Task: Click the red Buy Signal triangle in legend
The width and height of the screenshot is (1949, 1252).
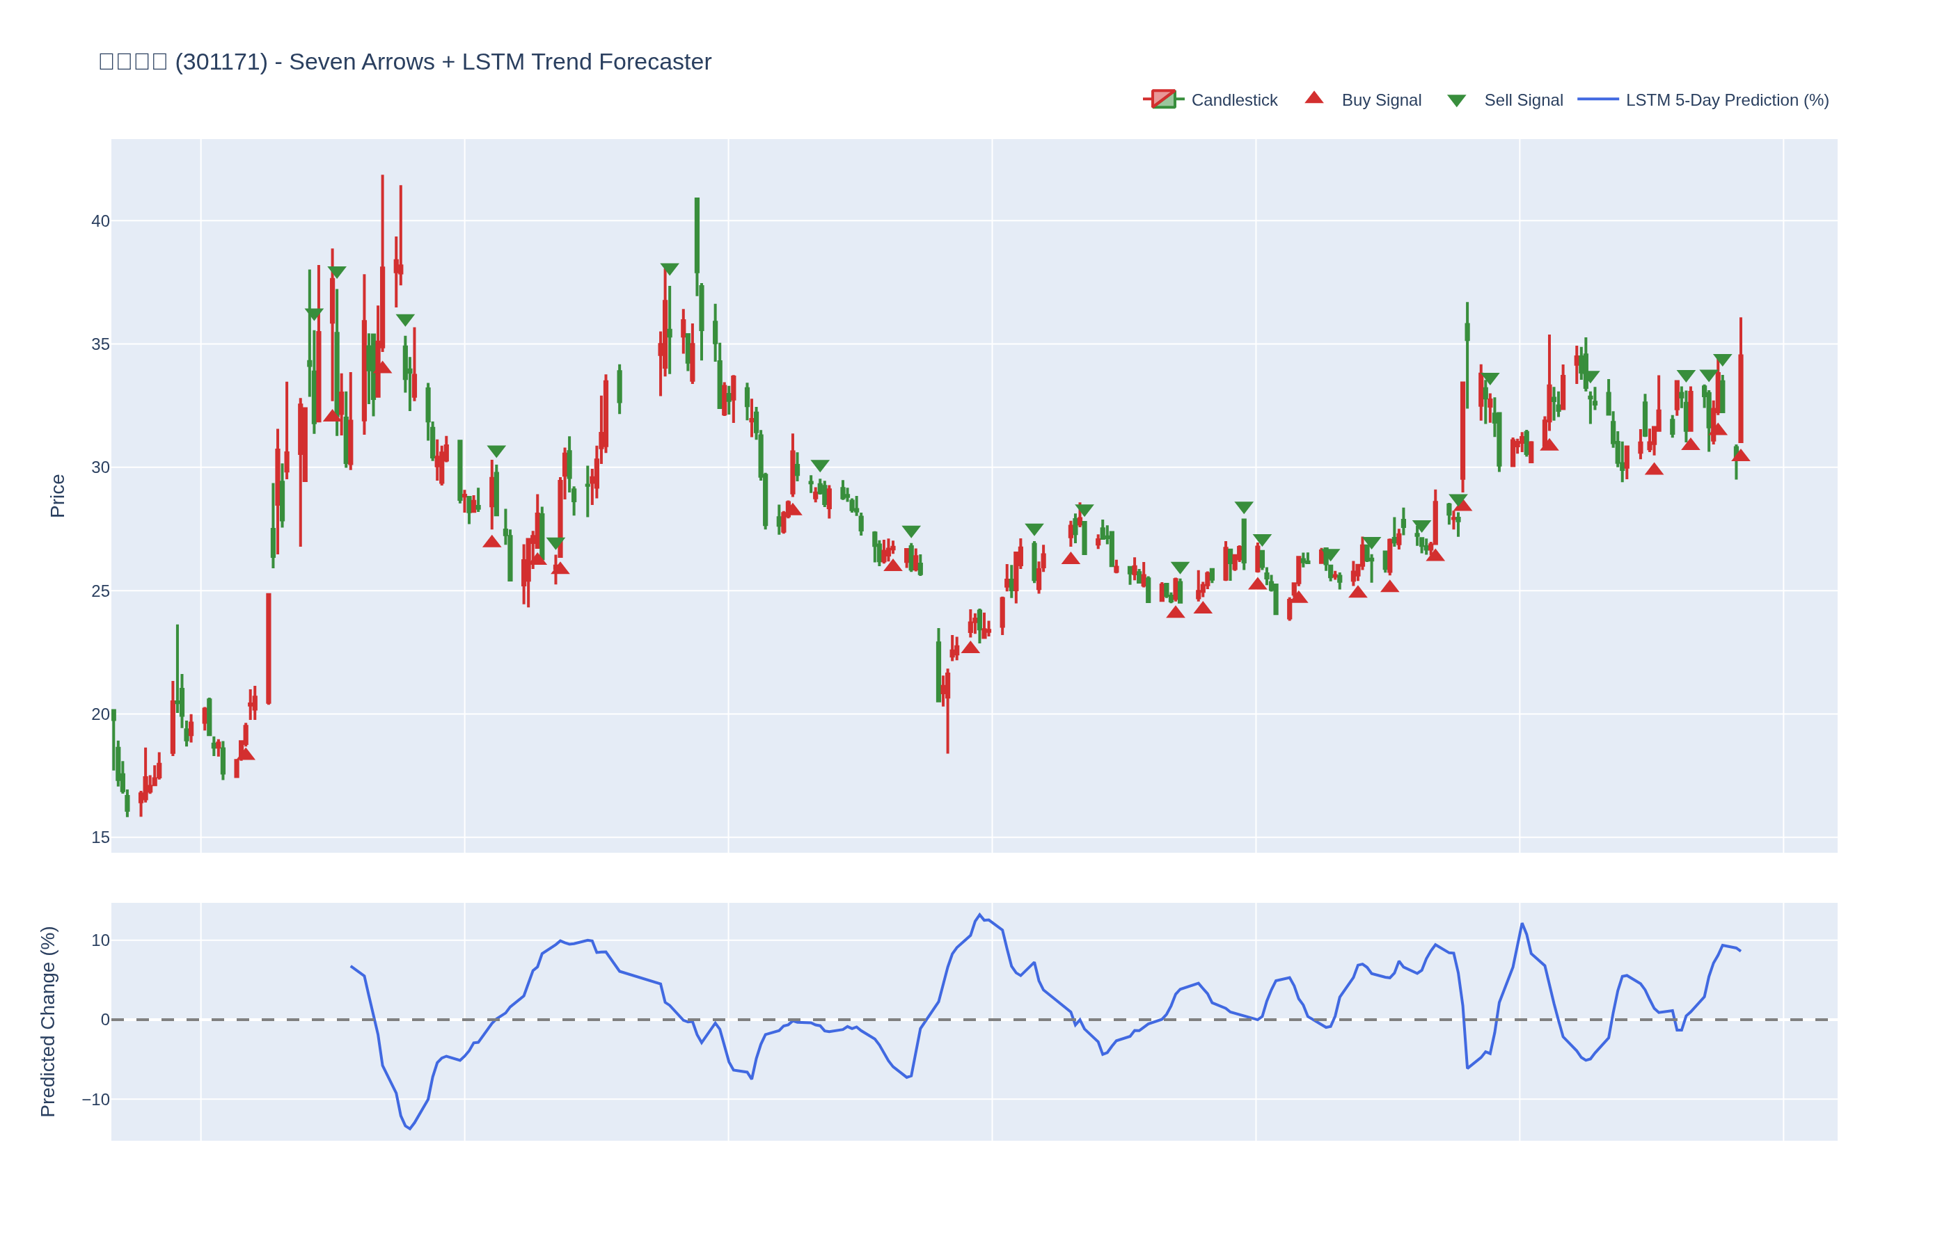Action: [1313, 98]
